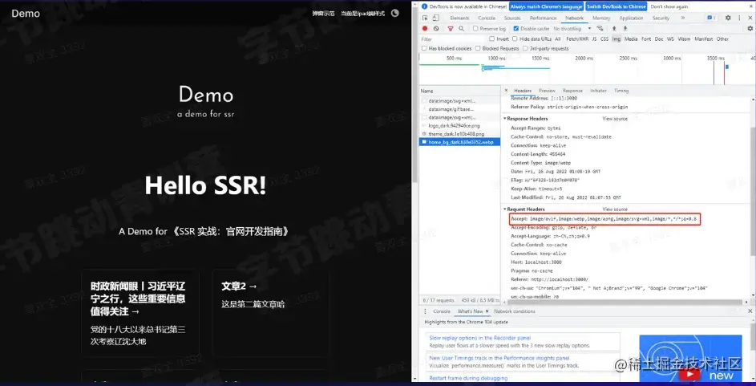This screenshot has width=756, height=386.
Task: Close the What's New drawer tab
Action: [x=487, y=311]
